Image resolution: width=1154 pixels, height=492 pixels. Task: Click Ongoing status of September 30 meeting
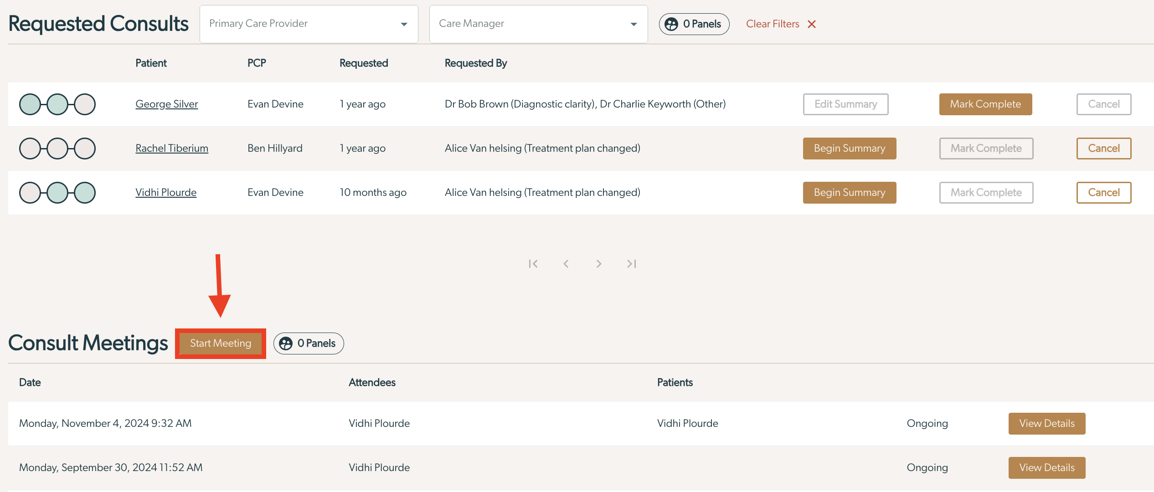pyautogui.click(x=927, y=468)
